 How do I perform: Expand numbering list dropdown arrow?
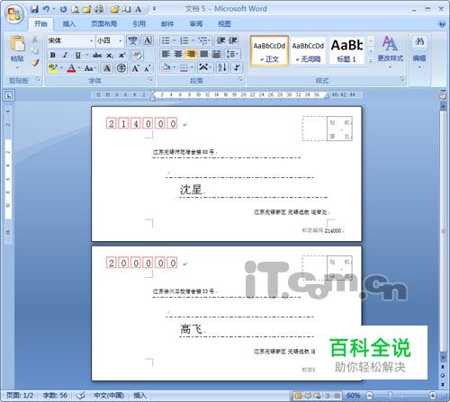pyautogui.click(x=193, y=40)
